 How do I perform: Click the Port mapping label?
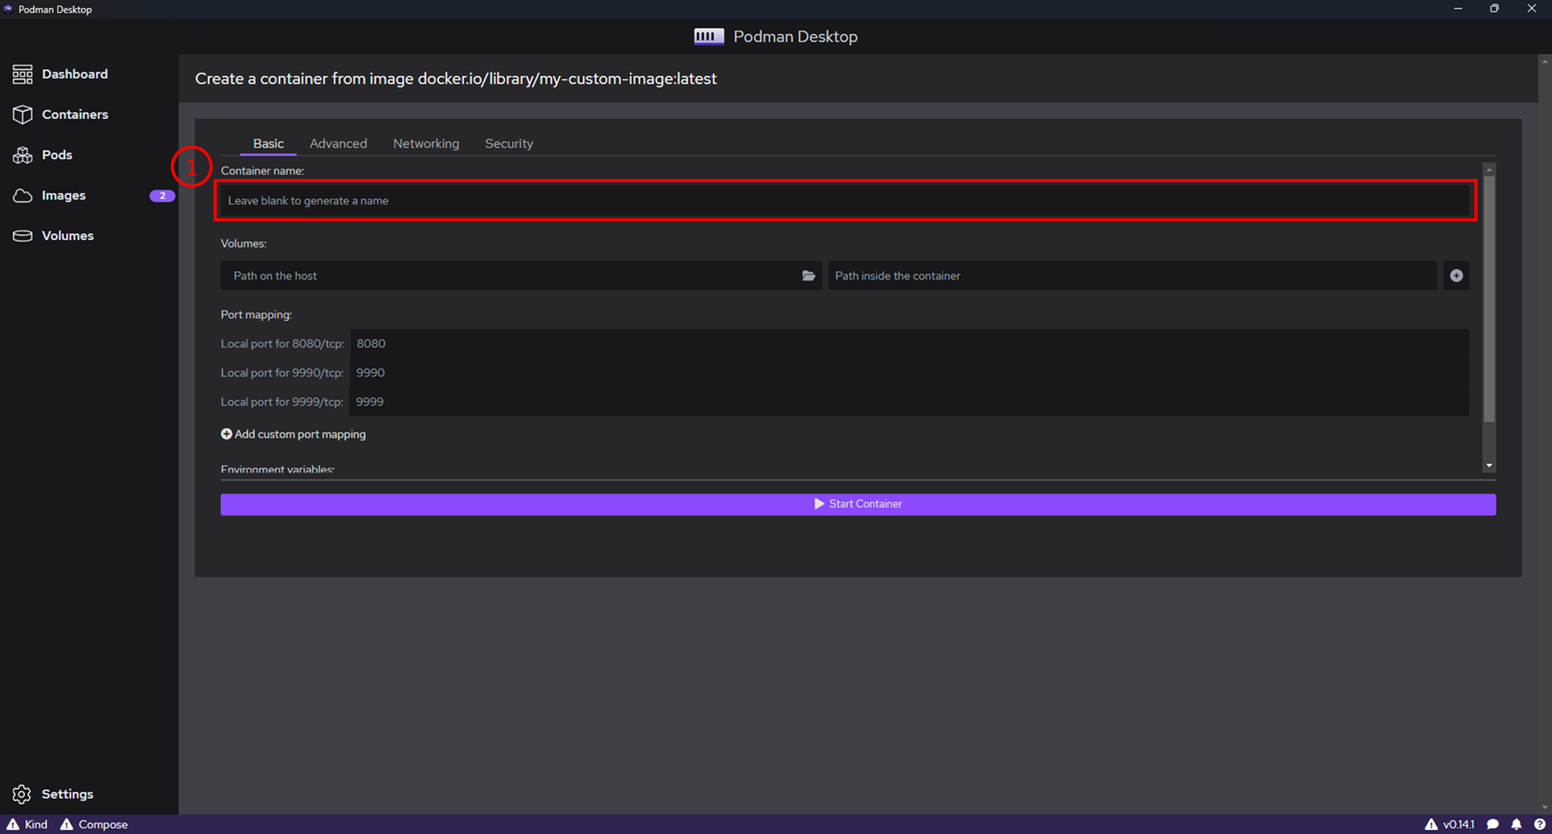pyautogui.click(x=256, y=314)
